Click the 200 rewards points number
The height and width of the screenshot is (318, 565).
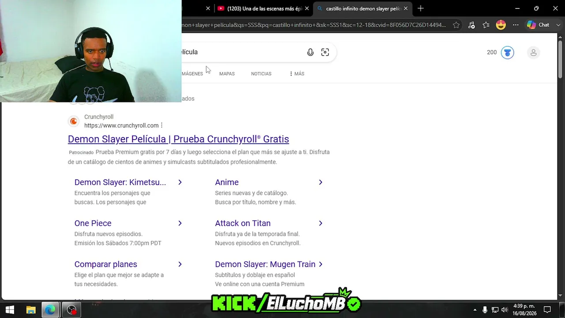tap(492, 52)
